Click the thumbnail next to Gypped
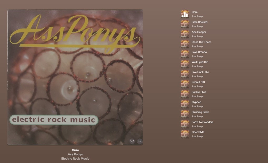The width and height of the screenshot is (268, 163). (185, 104)
